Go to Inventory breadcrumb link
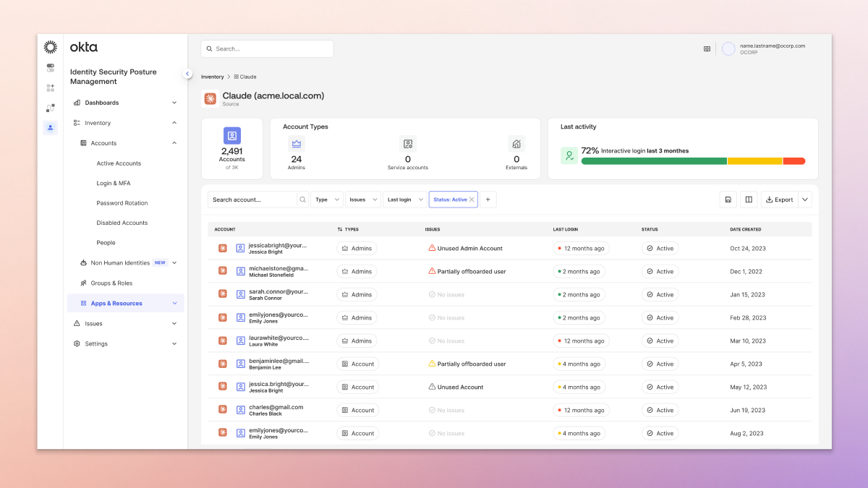Viewport: 868px width, 488px height. (x=212, y=77)
